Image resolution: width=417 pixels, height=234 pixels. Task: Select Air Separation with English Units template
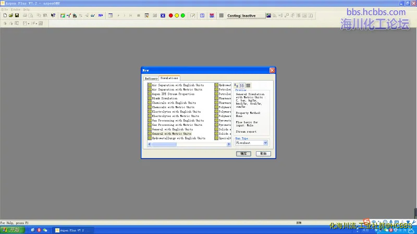[178, 85]
